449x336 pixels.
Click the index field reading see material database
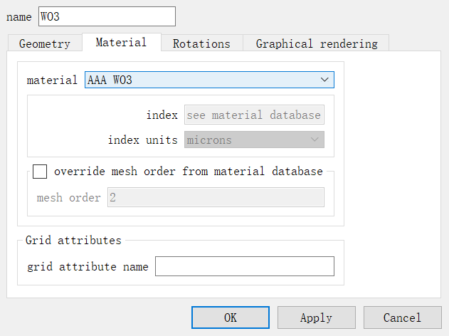[x=254, y=115]
